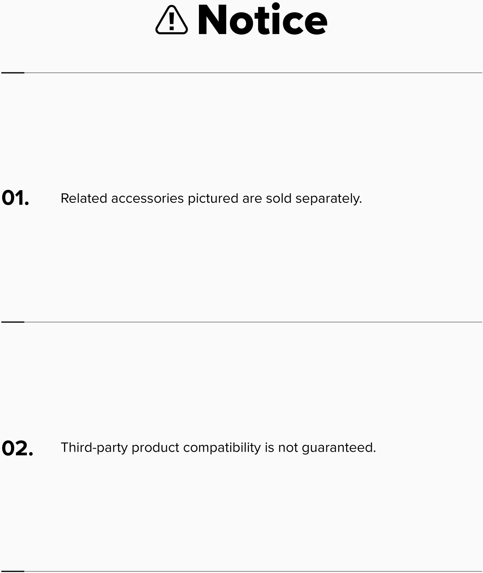Select the 01. item number
Image resolution: width=483 pixels, height=573 pixels.
pyautogui.click(x=15, y=198)
